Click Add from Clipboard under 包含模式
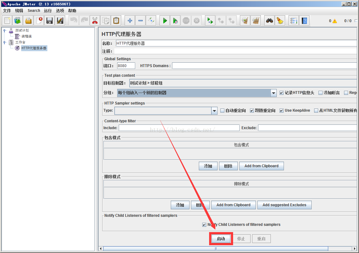The image size is (359, 253). point(261,166)
